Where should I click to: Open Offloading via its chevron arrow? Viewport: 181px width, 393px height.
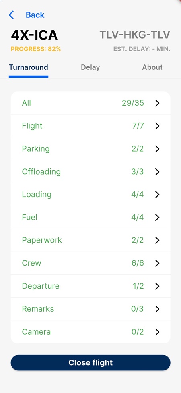[x=157, y=172]
